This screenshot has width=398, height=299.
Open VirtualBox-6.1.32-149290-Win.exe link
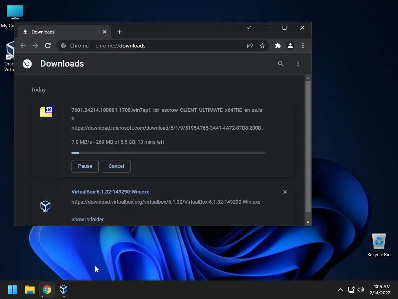[x=110, y=192]
